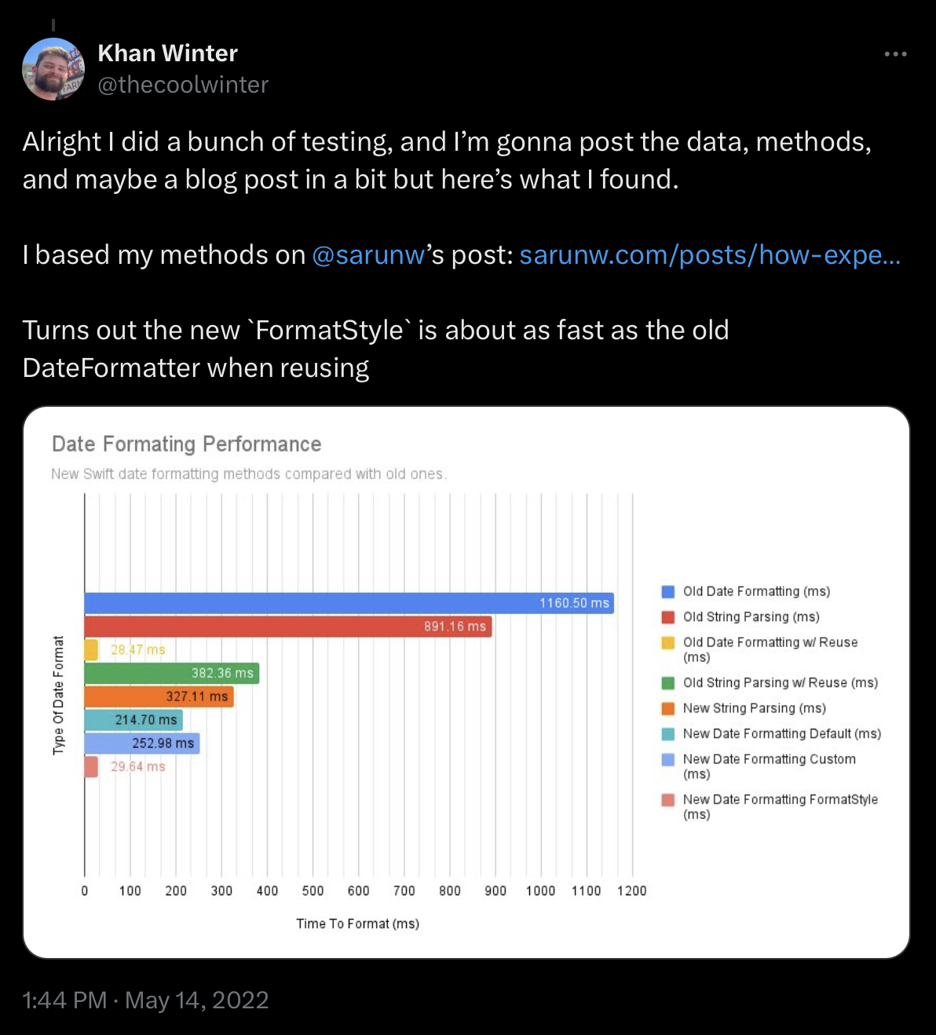The height and width of the screenshot is (1035, 936).
Task: Open the @sarunw mention link
Action: [368, 255]
